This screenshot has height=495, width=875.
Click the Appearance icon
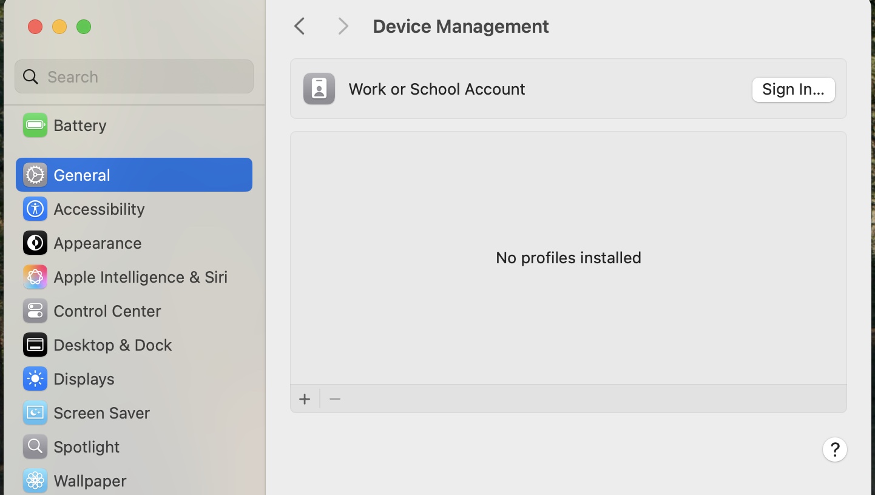coord(35,243)
